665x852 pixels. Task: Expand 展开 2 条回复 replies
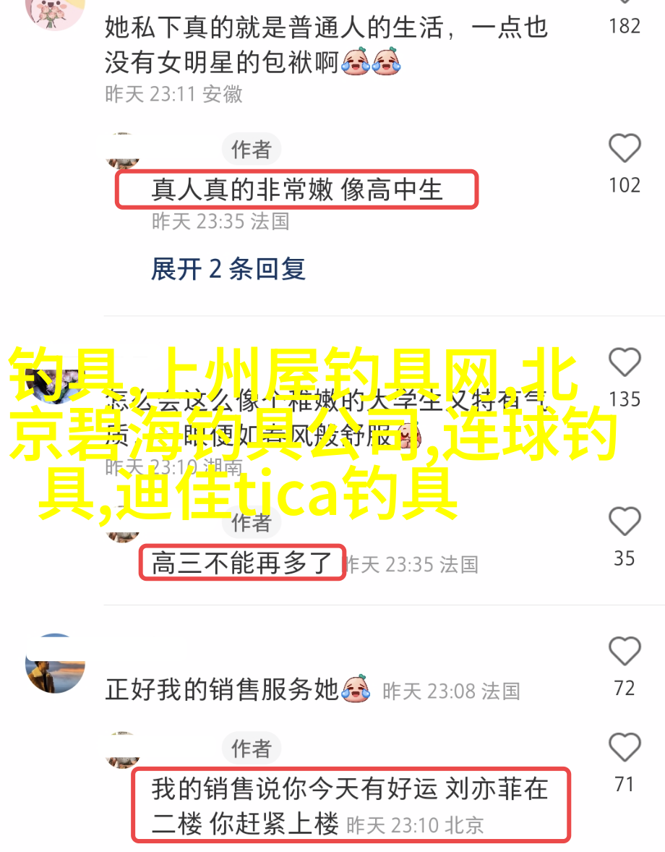click(228, 269)
